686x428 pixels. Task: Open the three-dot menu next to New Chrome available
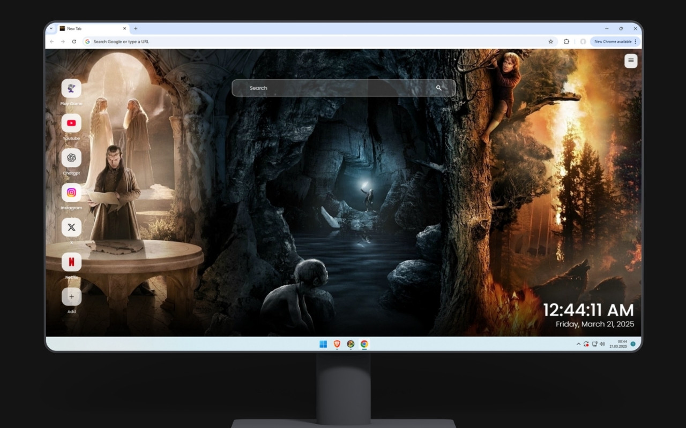[x=637, y=41]
